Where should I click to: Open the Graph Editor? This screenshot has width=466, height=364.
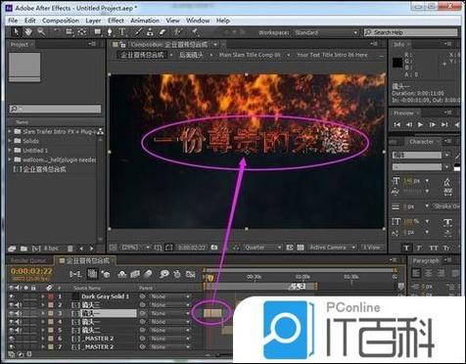click(191, 274)
